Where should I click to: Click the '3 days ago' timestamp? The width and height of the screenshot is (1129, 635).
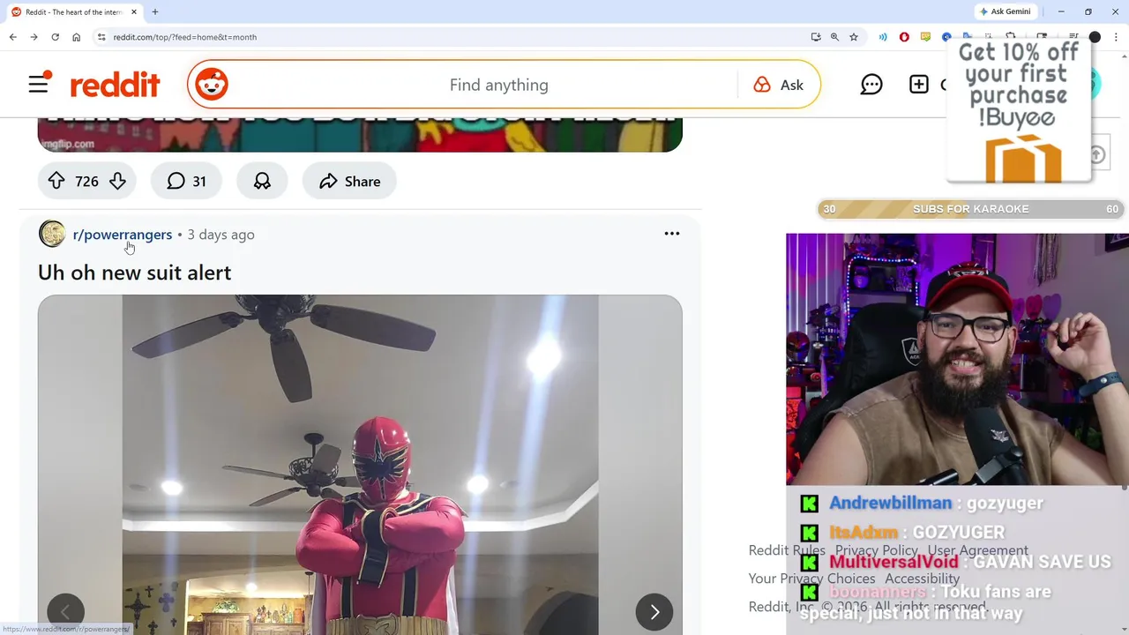221,235
